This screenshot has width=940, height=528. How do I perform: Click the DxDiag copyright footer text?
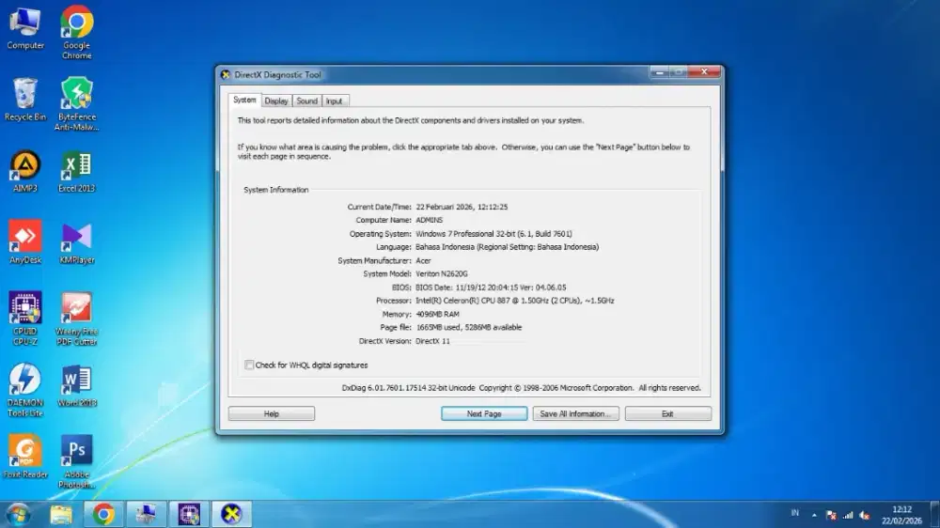pos(521,388)
